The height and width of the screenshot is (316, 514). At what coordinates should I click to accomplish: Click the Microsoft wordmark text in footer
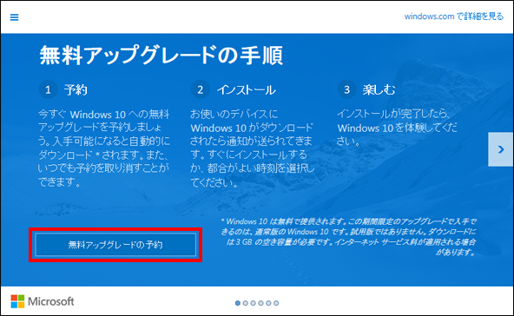pyautogui.click(x=51, y=301)
